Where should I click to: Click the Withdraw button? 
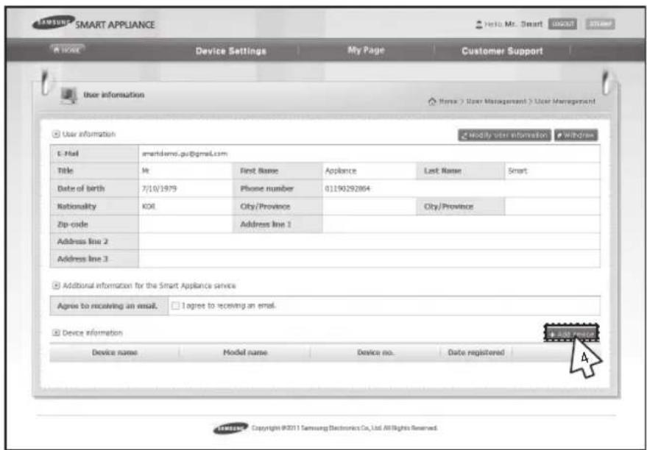click(576, 135)
